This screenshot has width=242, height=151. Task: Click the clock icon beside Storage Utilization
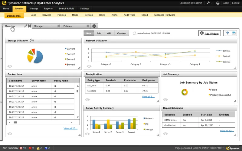tap(32, 40)
